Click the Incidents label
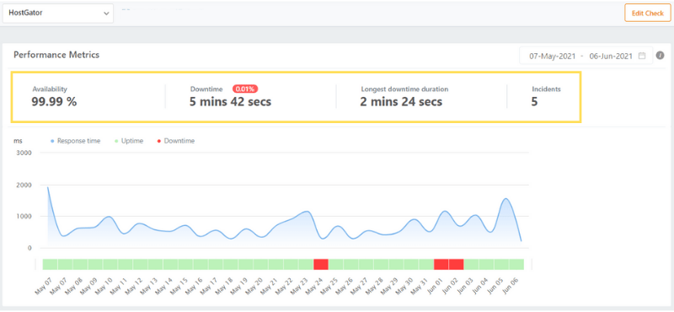This screenshot has height=312, width=674. pyautogui.click(x=546, y=89)
